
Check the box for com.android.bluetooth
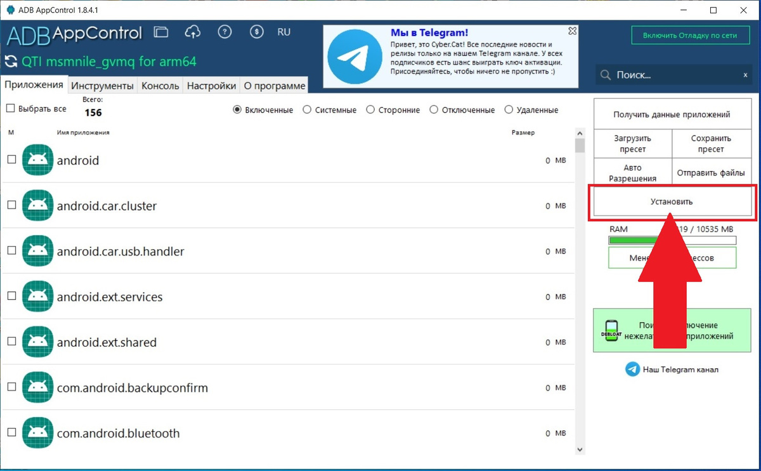point(11,433)
